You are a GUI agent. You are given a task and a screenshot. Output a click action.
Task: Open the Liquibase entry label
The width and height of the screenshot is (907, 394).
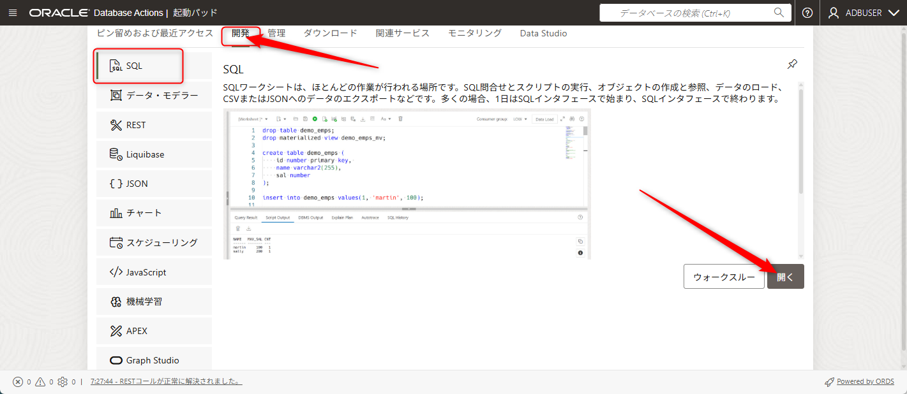[x=145, y=154]
